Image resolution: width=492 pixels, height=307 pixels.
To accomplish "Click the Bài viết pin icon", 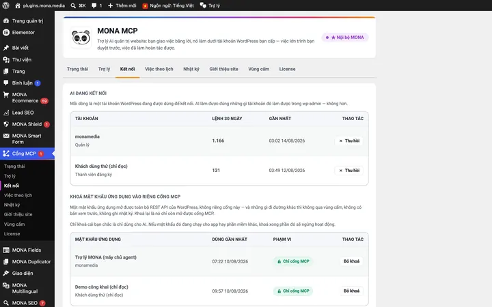I will [6, 48].
